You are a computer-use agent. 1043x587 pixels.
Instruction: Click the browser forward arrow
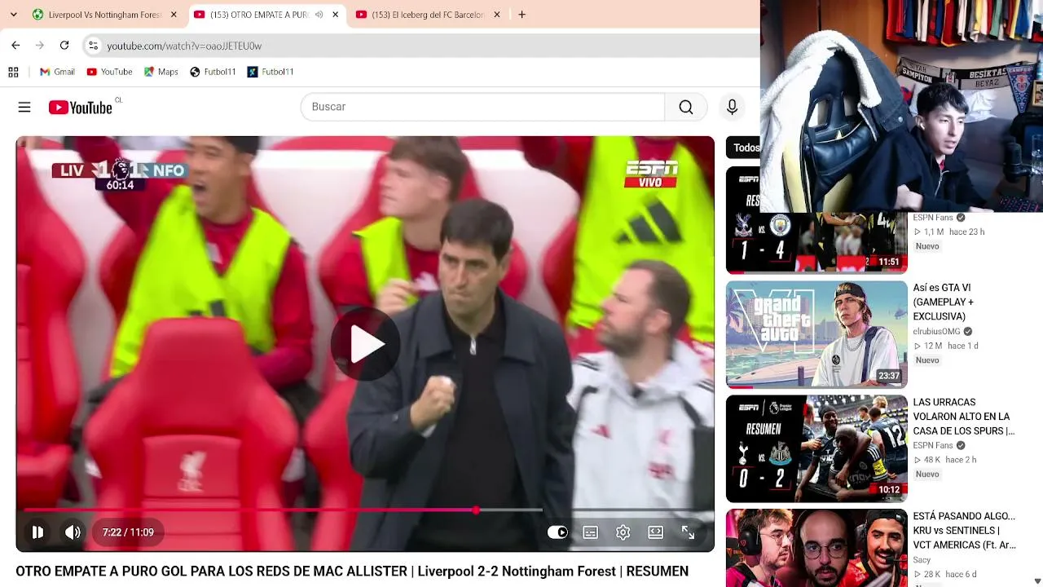39,46
